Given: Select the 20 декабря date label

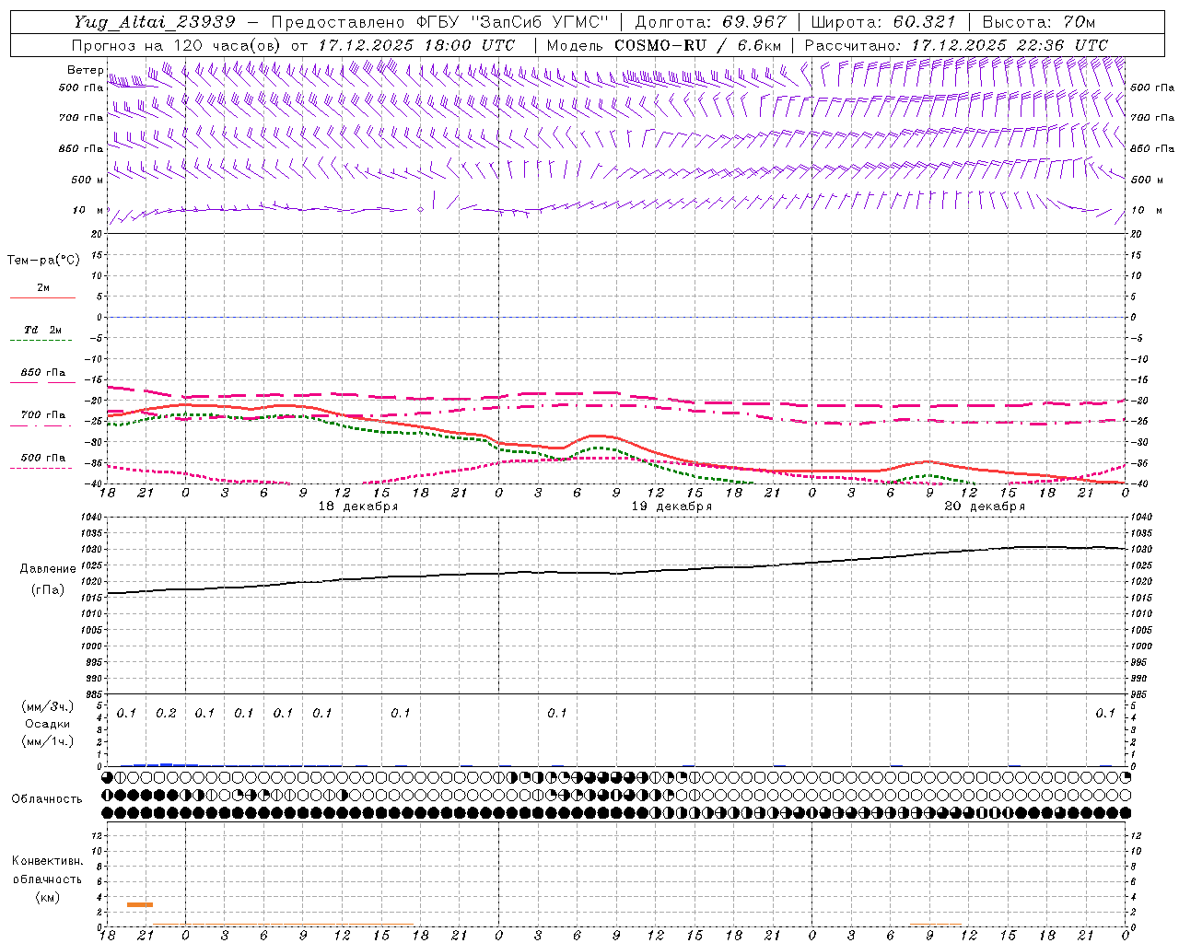Looking at the screenshot, I should click(x=985, y=506).
